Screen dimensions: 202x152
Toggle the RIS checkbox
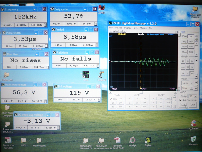(x=110, y=98)
